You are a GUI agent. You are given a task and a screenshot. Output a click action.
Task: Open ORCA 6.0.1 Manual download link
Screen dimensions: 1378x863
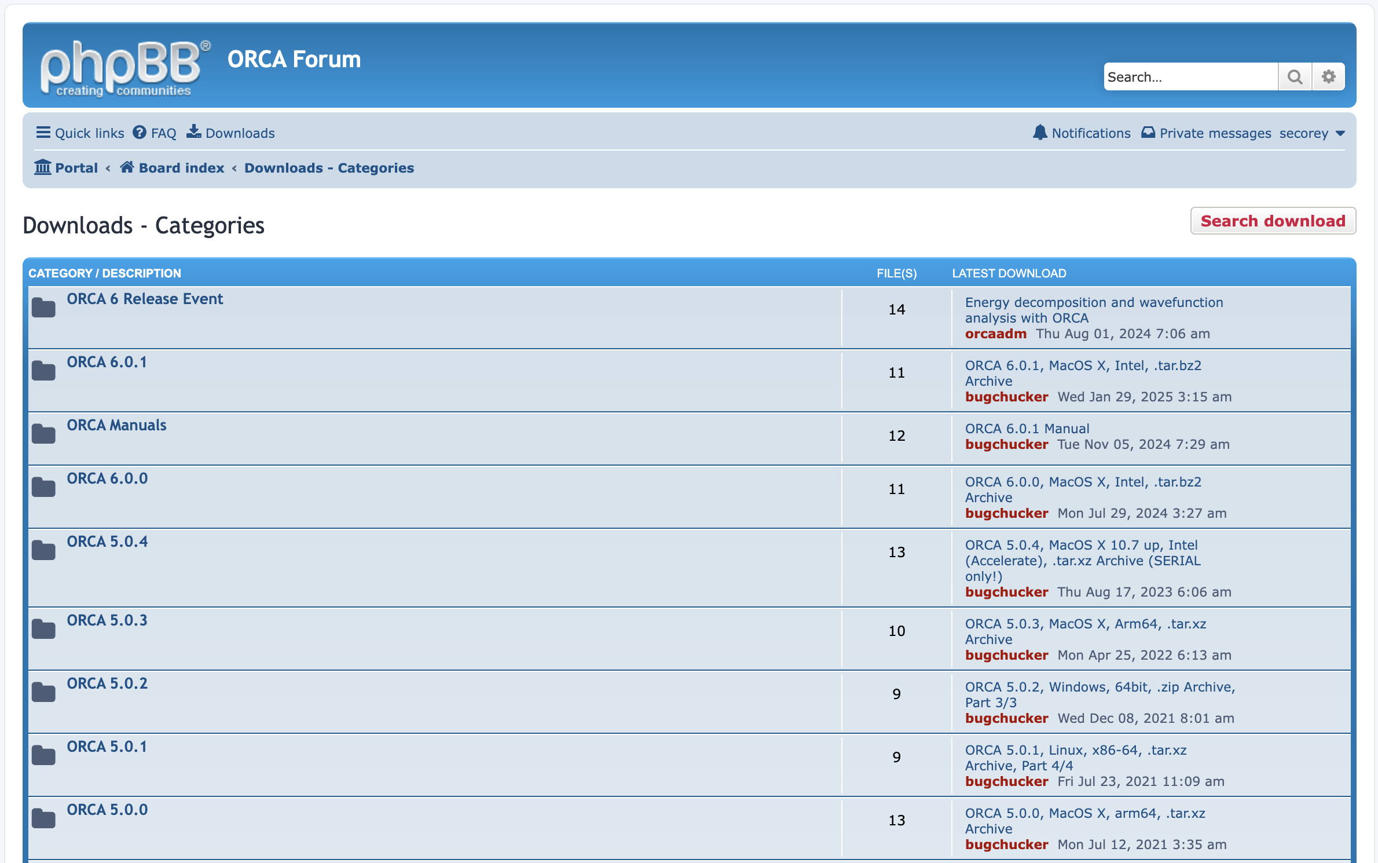(x=1027, y=429)
